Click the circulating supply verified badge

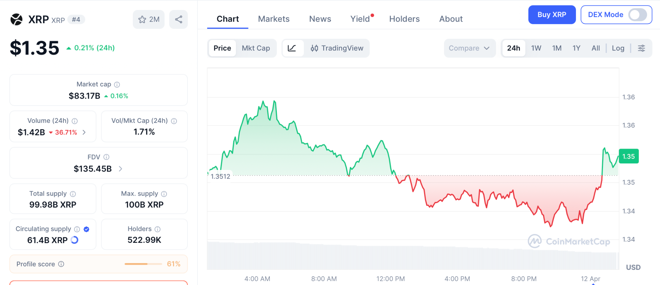[86, 229]
